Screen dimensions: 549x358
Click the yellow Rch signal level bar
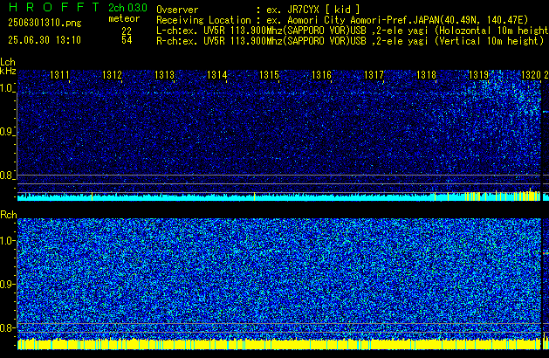[x=278, y=344]
